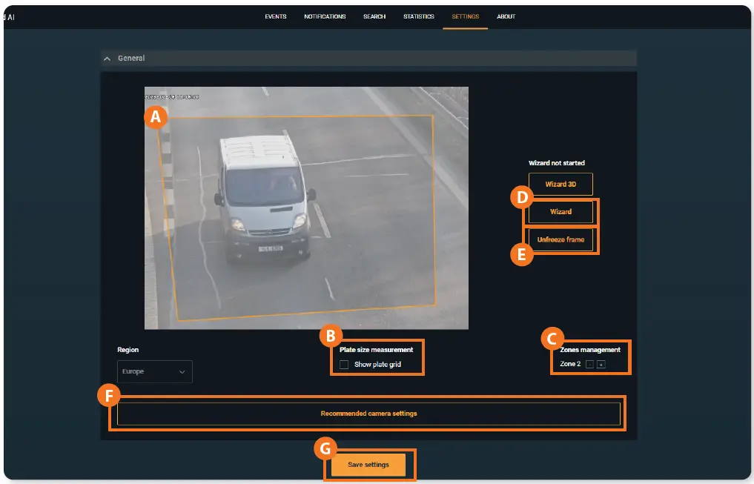Screen dimensions: 754x484
Task: Click the Region dropdown arrow
Action: tap(182, 372)
